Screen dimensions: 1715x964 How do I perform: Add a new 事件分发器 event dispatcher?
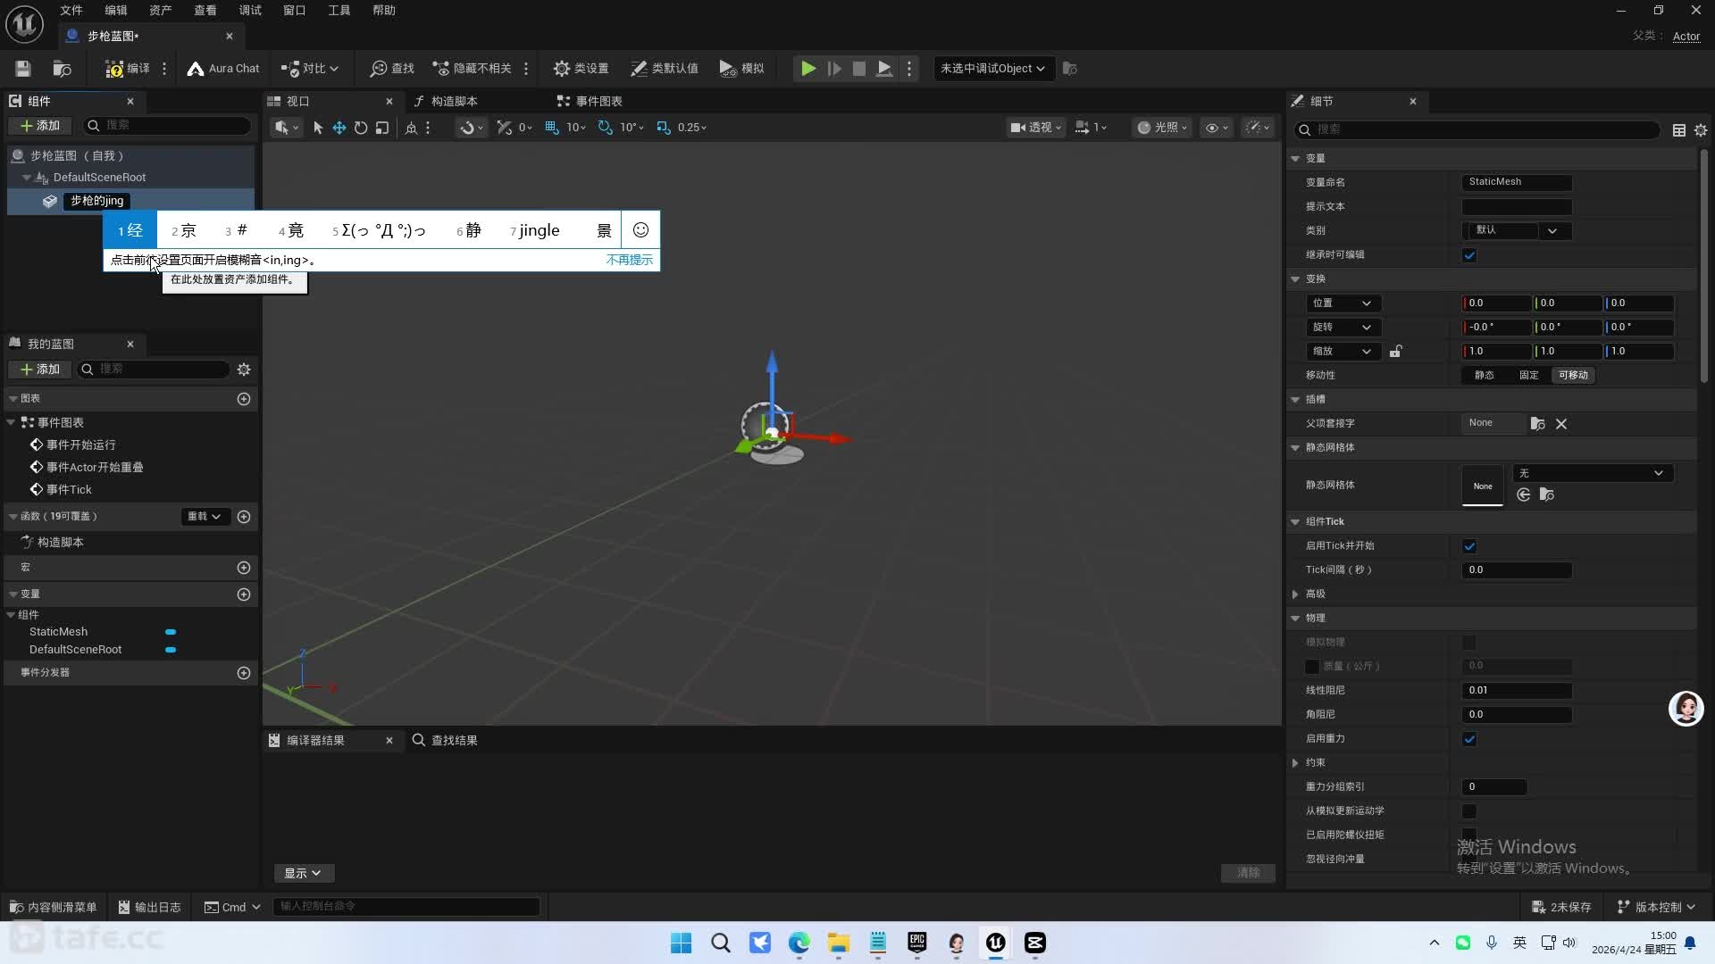click(x=244, y=673)
